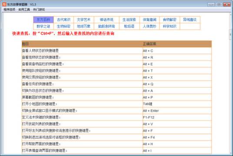Go to the 神话传说 category
233x156 pixels.
tap(107, 19)
